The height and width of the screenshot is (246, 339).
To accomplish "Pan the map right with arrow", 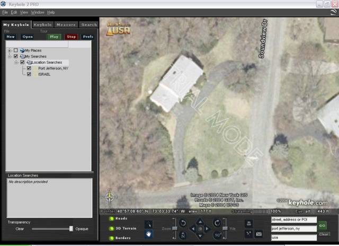I will click(x=207, y=229).
